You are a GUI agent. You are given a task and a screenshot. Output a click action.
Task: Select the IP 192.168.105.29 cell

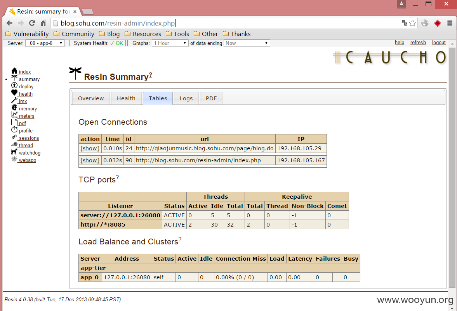tap(301, 148)
